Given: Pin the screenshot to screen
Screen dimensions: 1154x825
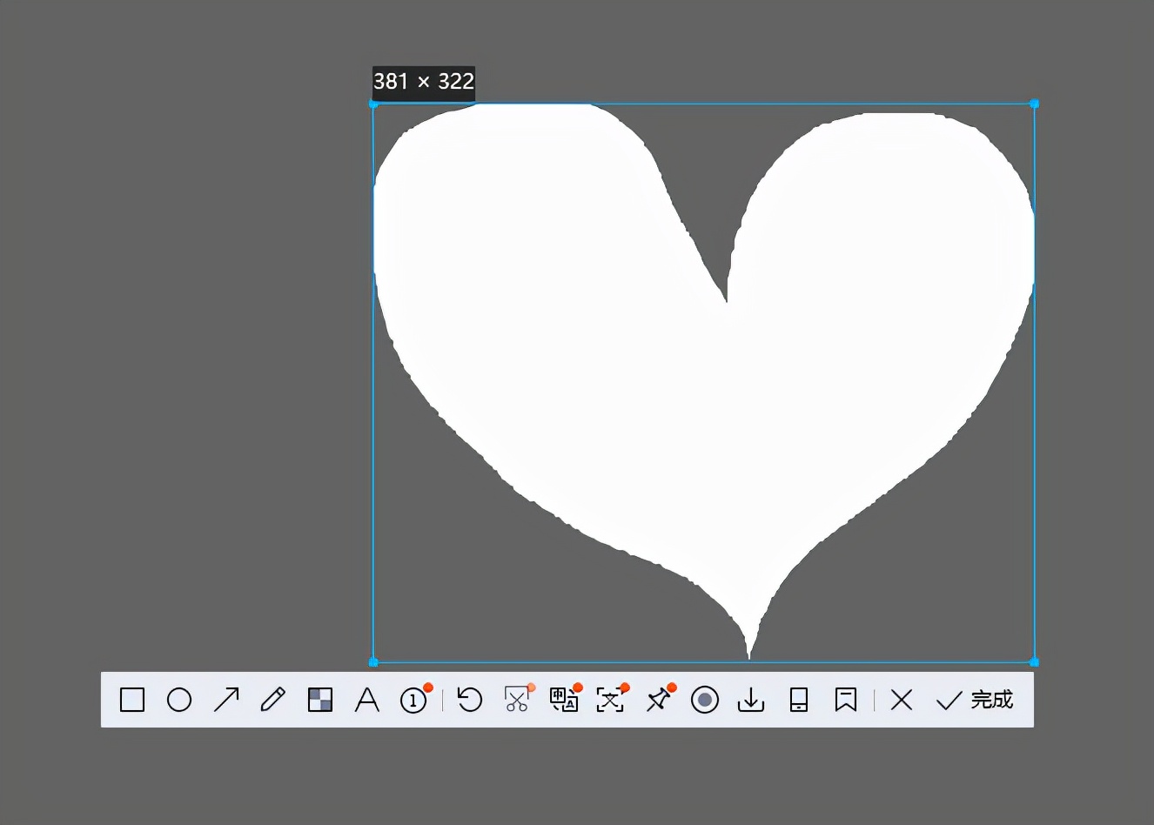Looking at the screenshot, I should tap(658, 700).
